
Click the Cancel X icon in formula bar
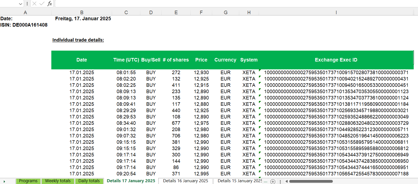click(x=35, y=4)
